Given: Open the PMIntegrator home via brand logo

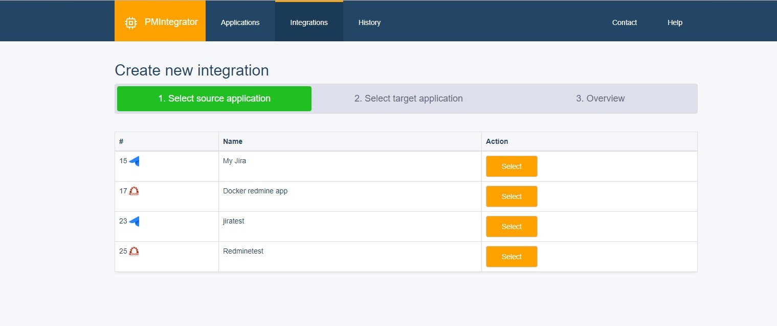Looking at the screenshot, I should [160, 22].
